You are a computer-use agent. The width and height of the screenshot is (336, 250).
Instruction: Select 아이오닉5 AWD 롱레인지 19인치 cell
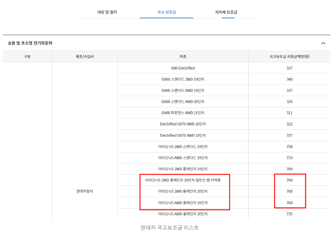(x=183, y=203)
